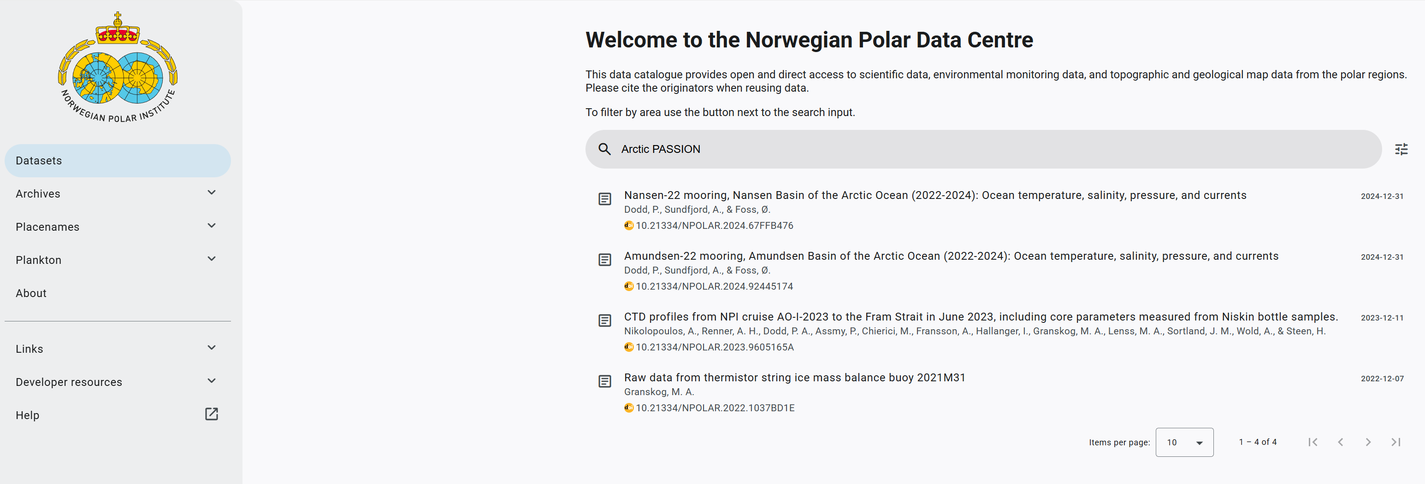
Task: Select Datasets in the sidebar
Action: click(x=117, y=161)
